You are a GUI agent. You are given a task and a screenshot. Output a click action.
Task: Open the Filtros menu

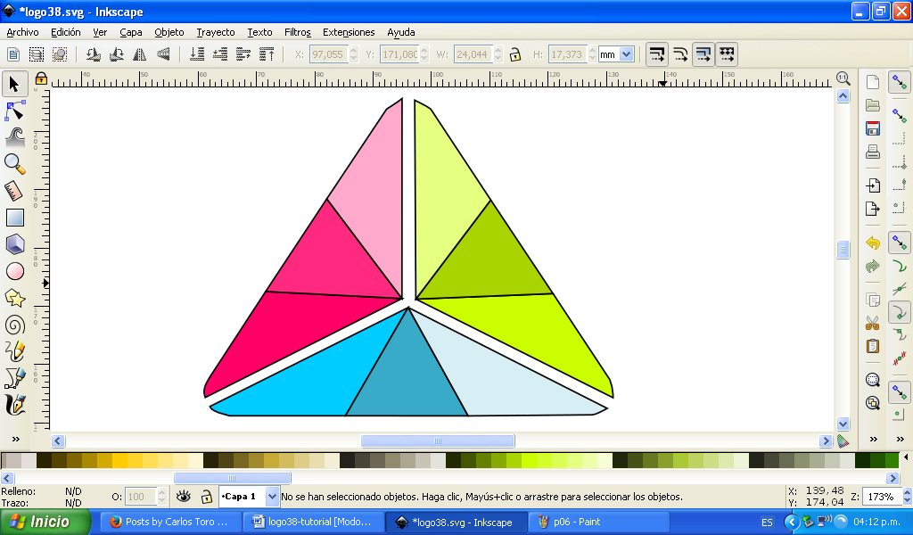click(x=297, y=32)
